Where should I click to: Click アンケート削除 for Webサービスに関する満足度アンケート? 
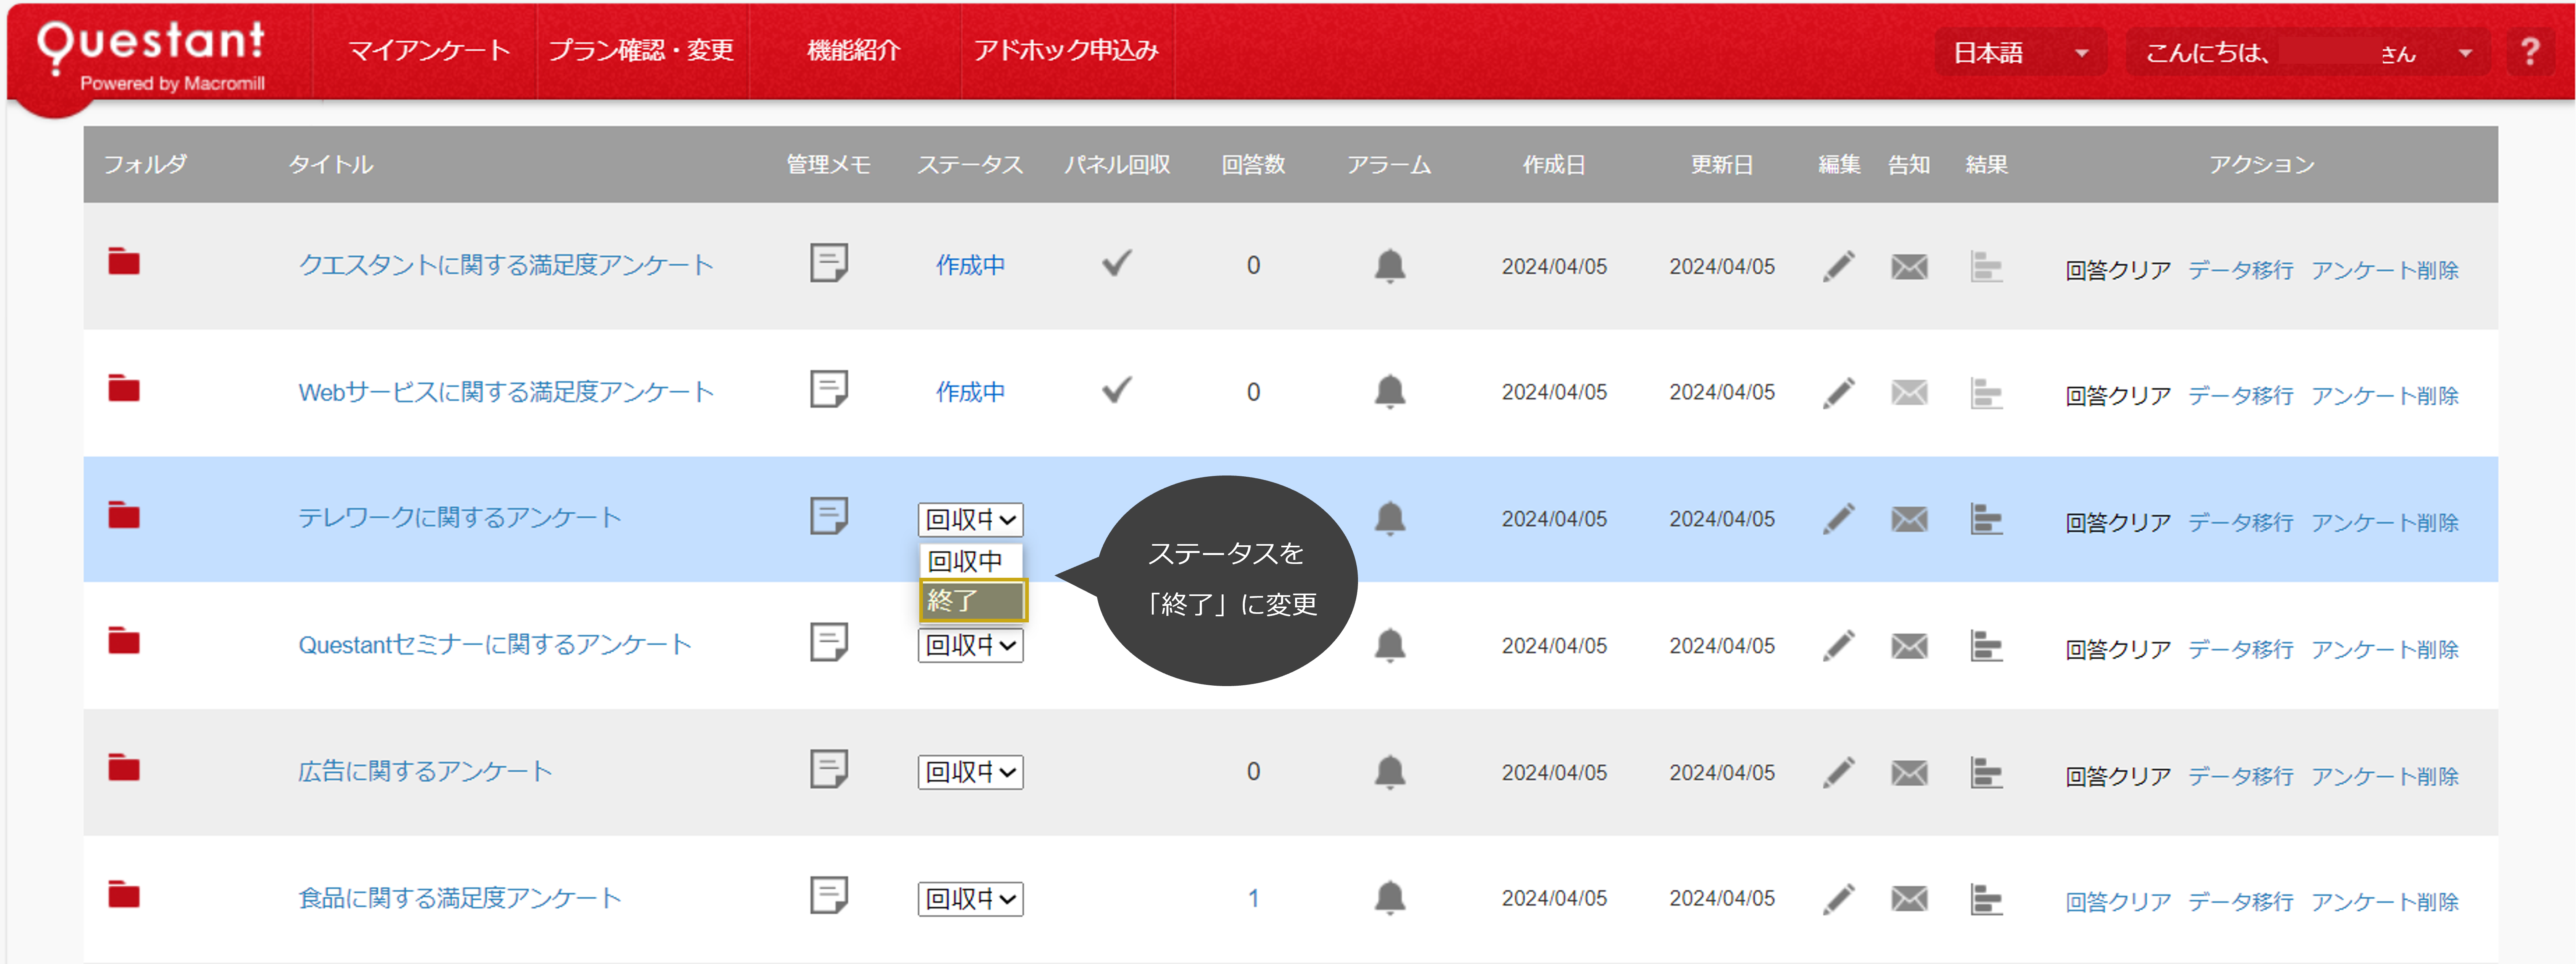pos(2384,396)
